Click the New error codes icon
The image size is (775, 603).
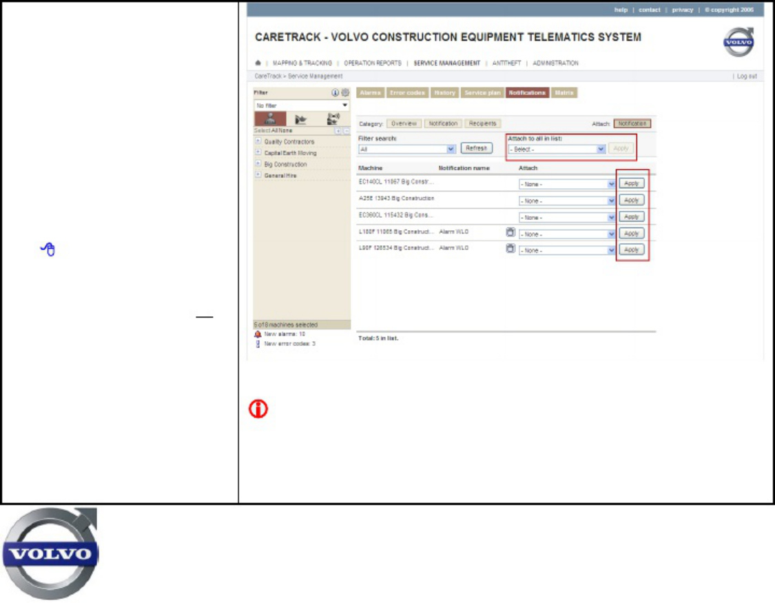click(x=258, y=344)
